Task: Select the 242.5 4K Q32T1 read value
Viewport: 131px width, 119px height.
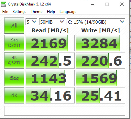Action: coord(50,60)
